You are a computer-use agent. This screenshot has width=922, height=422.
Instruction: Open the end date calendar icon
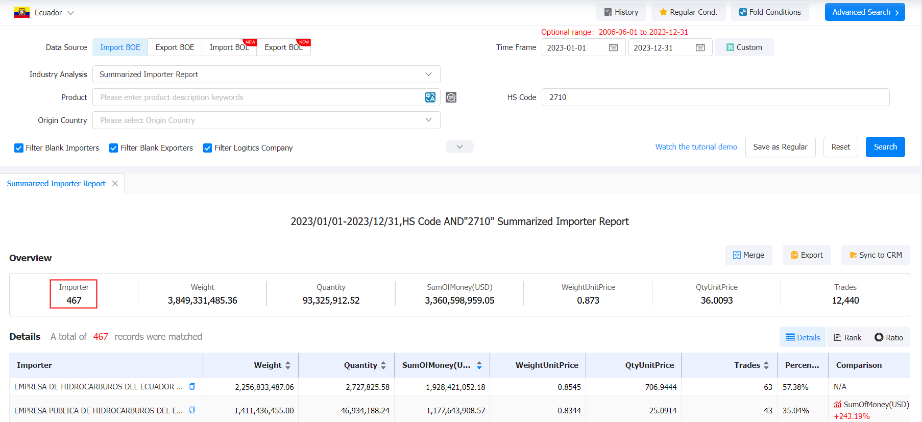click(700, 47)
